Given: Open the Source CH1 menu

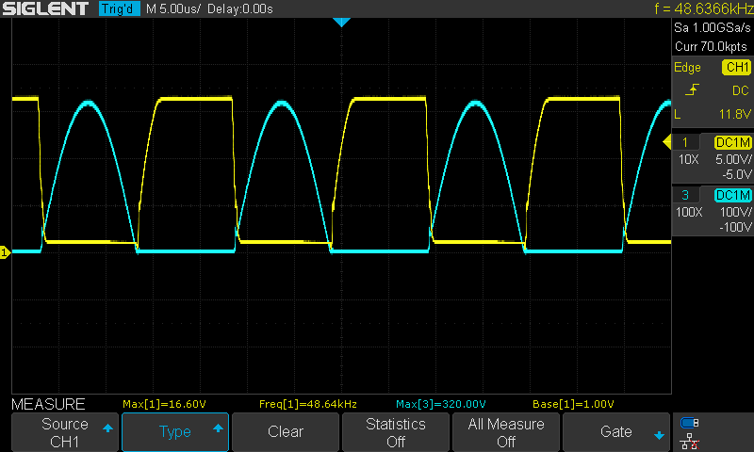Looking at the screenshot, I should click(x=65, y=432).
